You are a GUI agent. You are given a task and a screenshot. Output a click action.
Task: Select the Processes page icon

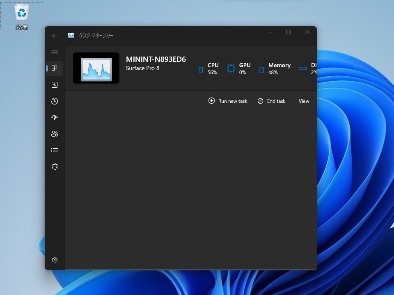55,68
